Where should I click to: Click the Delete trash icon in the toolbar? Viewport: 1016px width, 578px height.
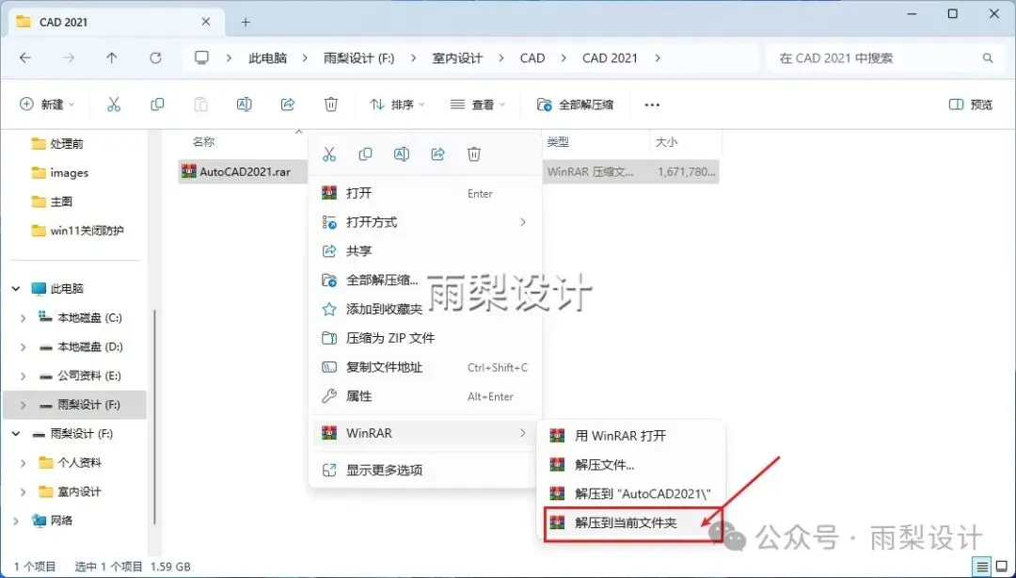[331, 104]
